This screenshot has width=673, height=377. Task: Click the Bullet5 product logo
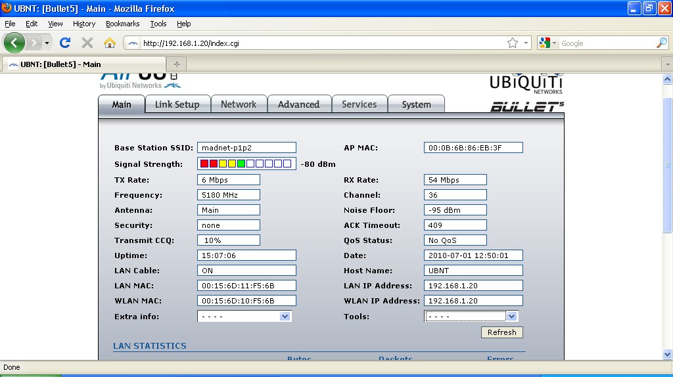[x=527, y=107]
